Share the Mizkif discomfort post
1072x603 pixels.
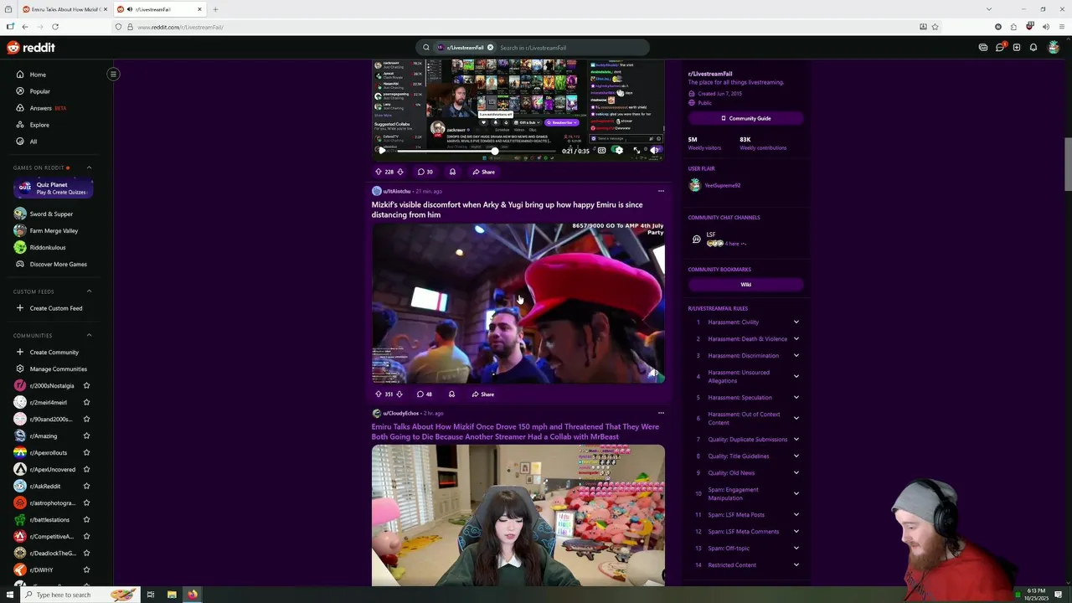(x=482, y=394)
